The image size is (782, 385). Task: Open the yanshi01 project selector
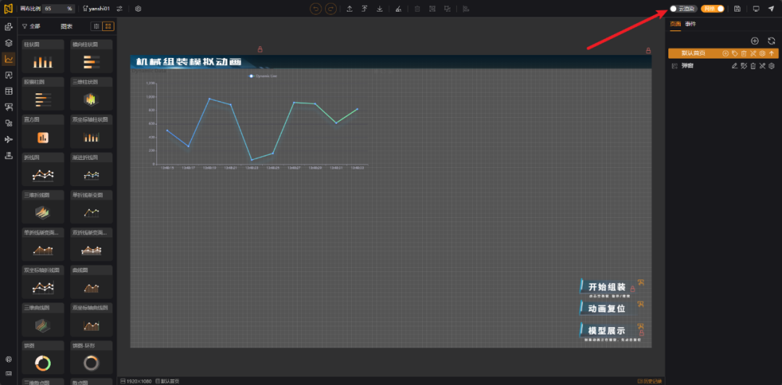(96, 9)
